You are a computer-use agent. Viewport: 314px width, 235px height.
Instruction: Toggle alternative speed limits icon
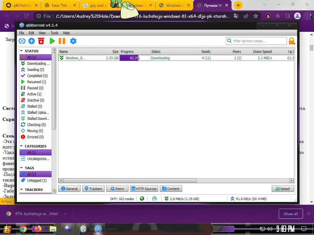[x=155, y=199]
